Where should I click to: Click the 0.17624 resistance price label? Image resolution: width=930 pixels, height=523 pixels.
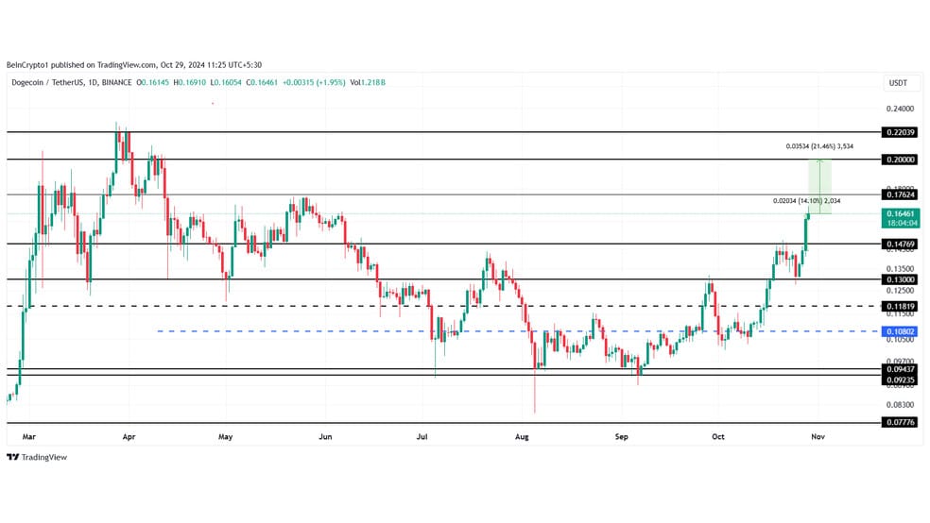click(900, 194)
